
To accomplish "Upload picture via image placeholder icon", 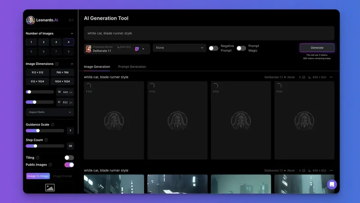I will tap(50, 188).
